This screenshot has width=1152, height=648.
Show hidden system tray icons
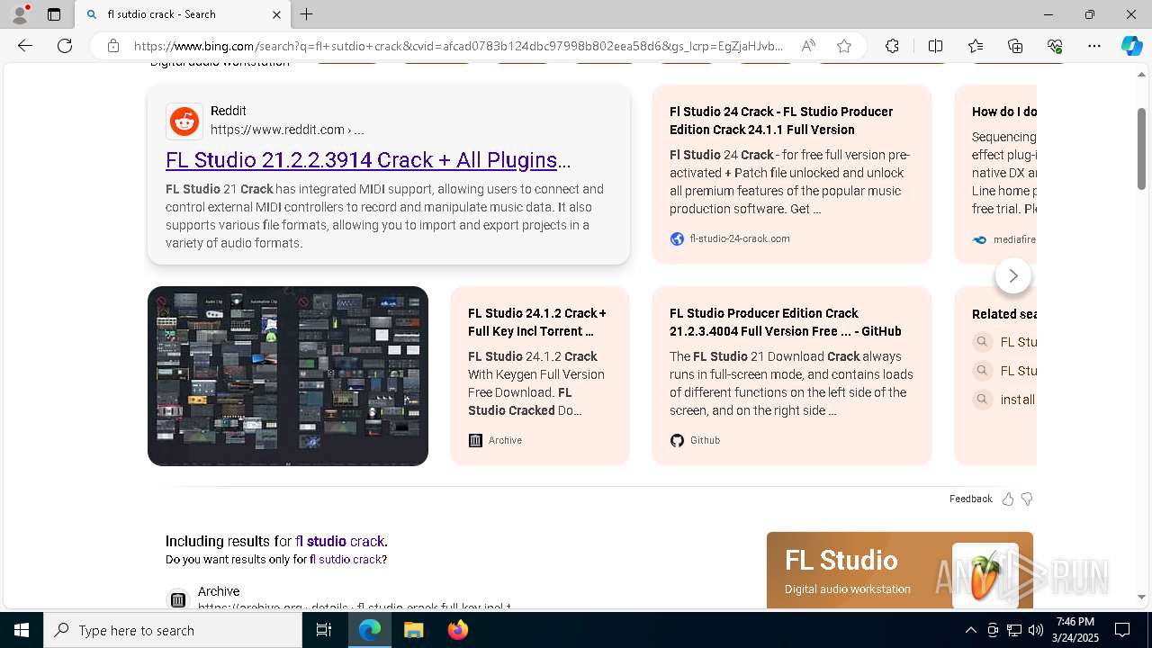point(970,630)
